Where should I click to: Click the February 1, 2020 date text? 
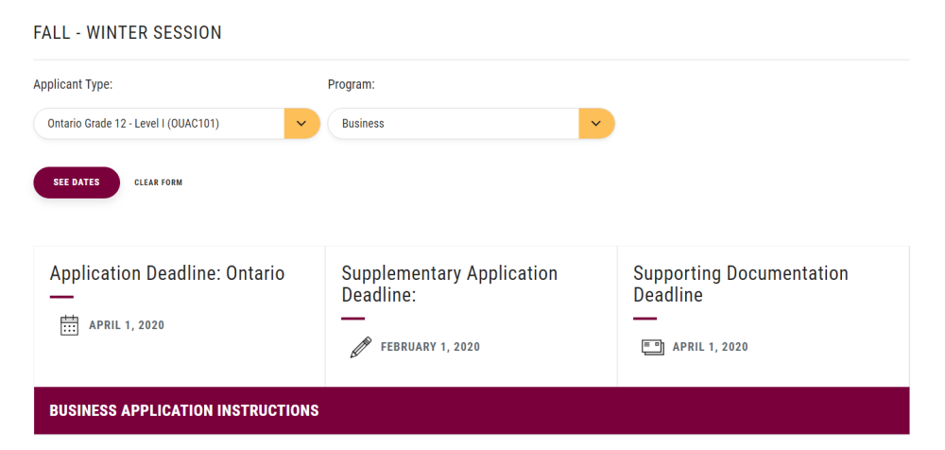pyautogui.click(x=430, y=347)
